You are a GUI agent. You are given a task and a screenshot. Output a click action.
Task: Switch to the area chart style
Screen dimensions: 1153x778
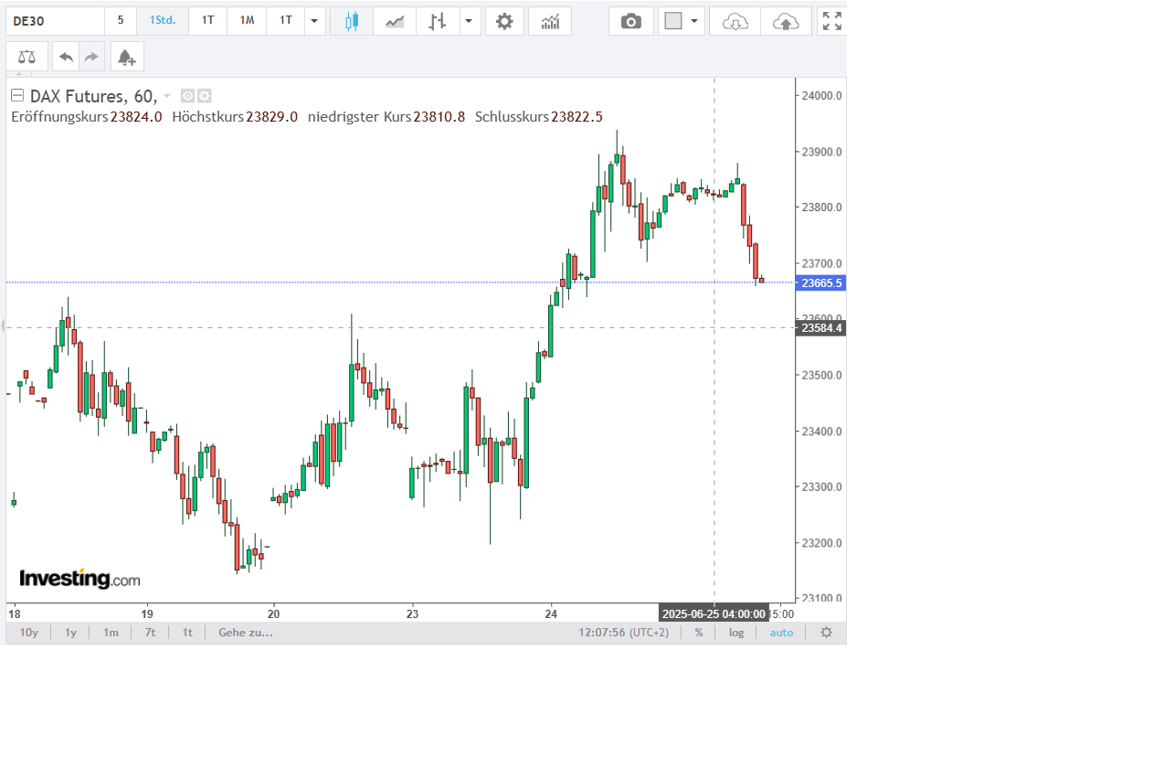[x=395, y=21]
